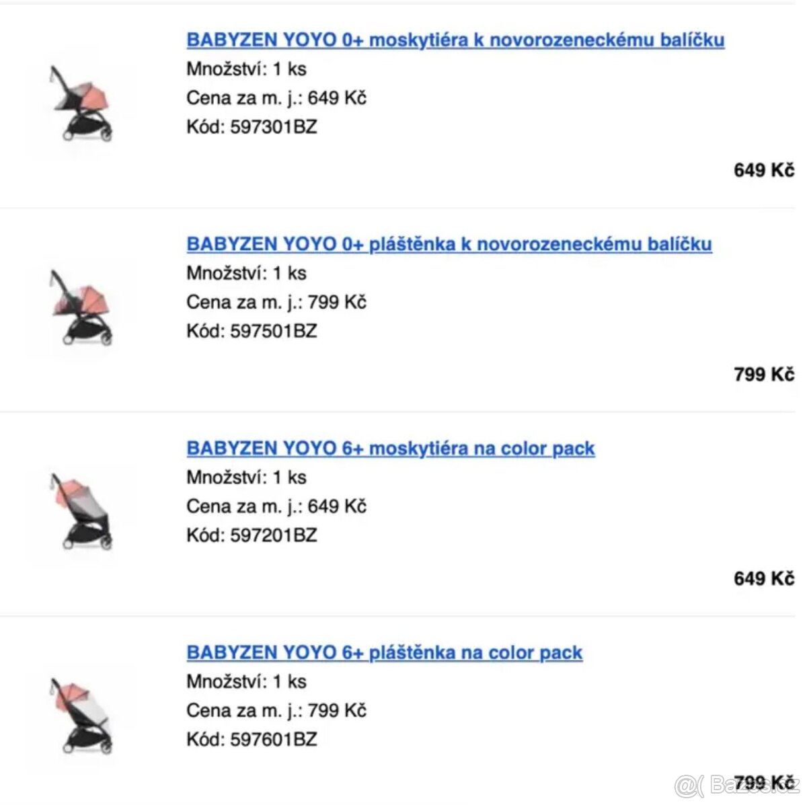Screen dimensions: 807x805
Task: Click the bold 799 Kč total for 0+ pláštěnka
Action: click(x=764, y=374)
